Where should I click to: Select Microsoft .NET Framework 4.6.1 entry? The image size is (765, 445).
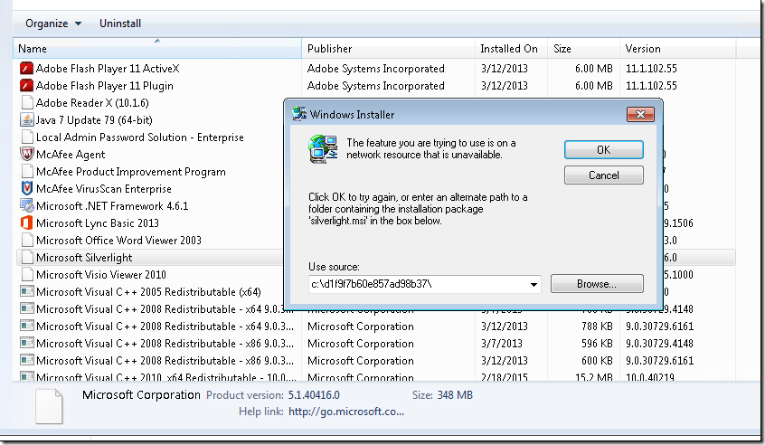tap(112, 206)
